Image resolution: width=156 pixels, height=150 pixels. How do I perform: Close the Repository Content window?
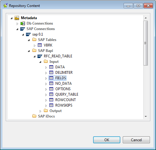[x=148, y=5]
